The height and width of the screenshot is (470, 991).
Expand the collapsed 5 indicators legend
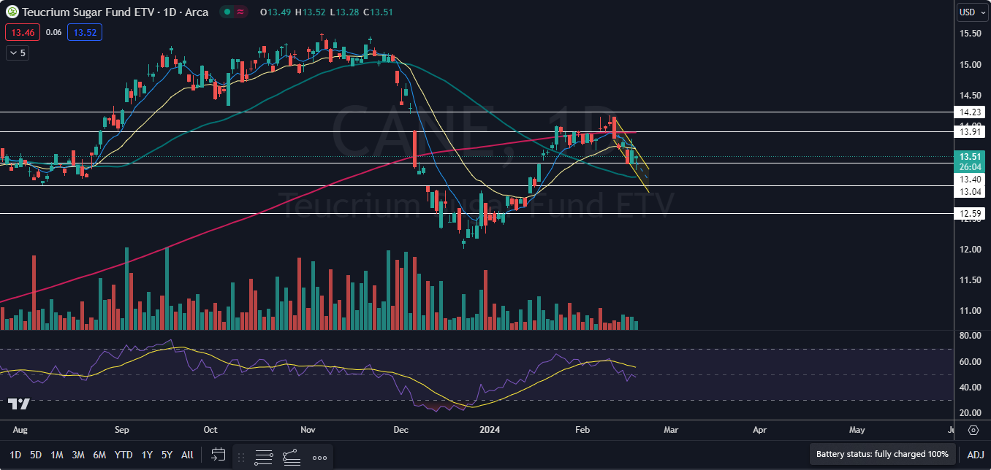(x=18, y=53)
